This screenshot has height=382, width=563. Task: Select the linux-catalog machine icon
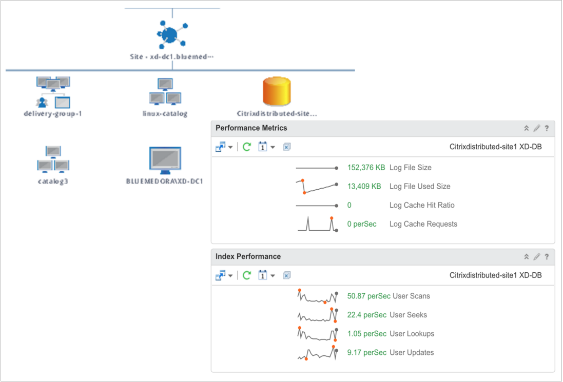[165, 92]
